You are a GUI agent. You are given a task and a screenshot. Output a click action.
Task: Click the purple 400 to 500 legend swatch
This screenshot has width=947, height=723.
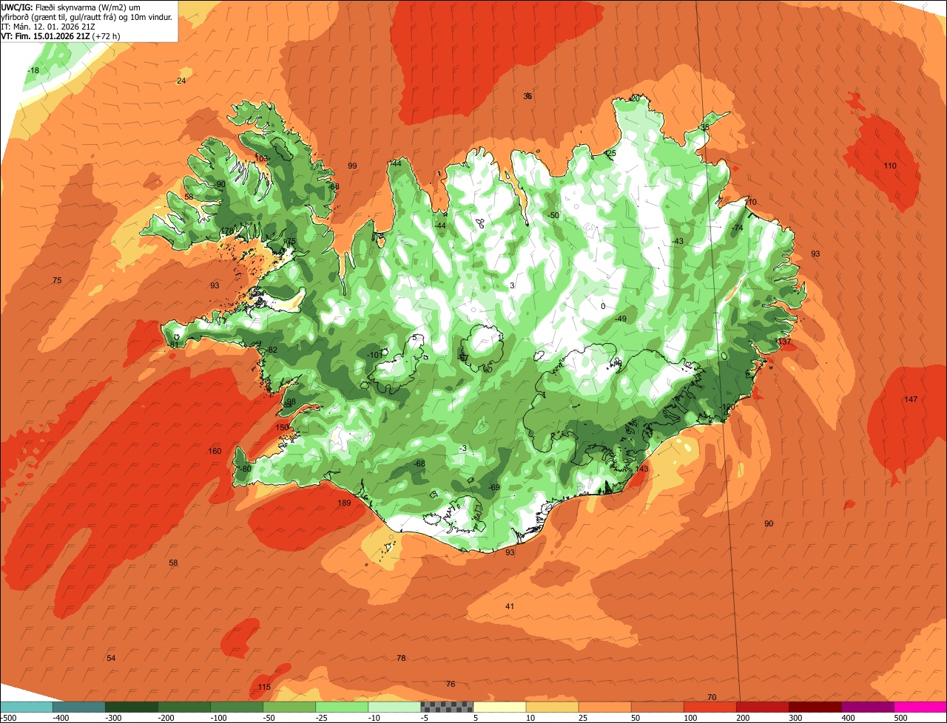pos(867,707)
